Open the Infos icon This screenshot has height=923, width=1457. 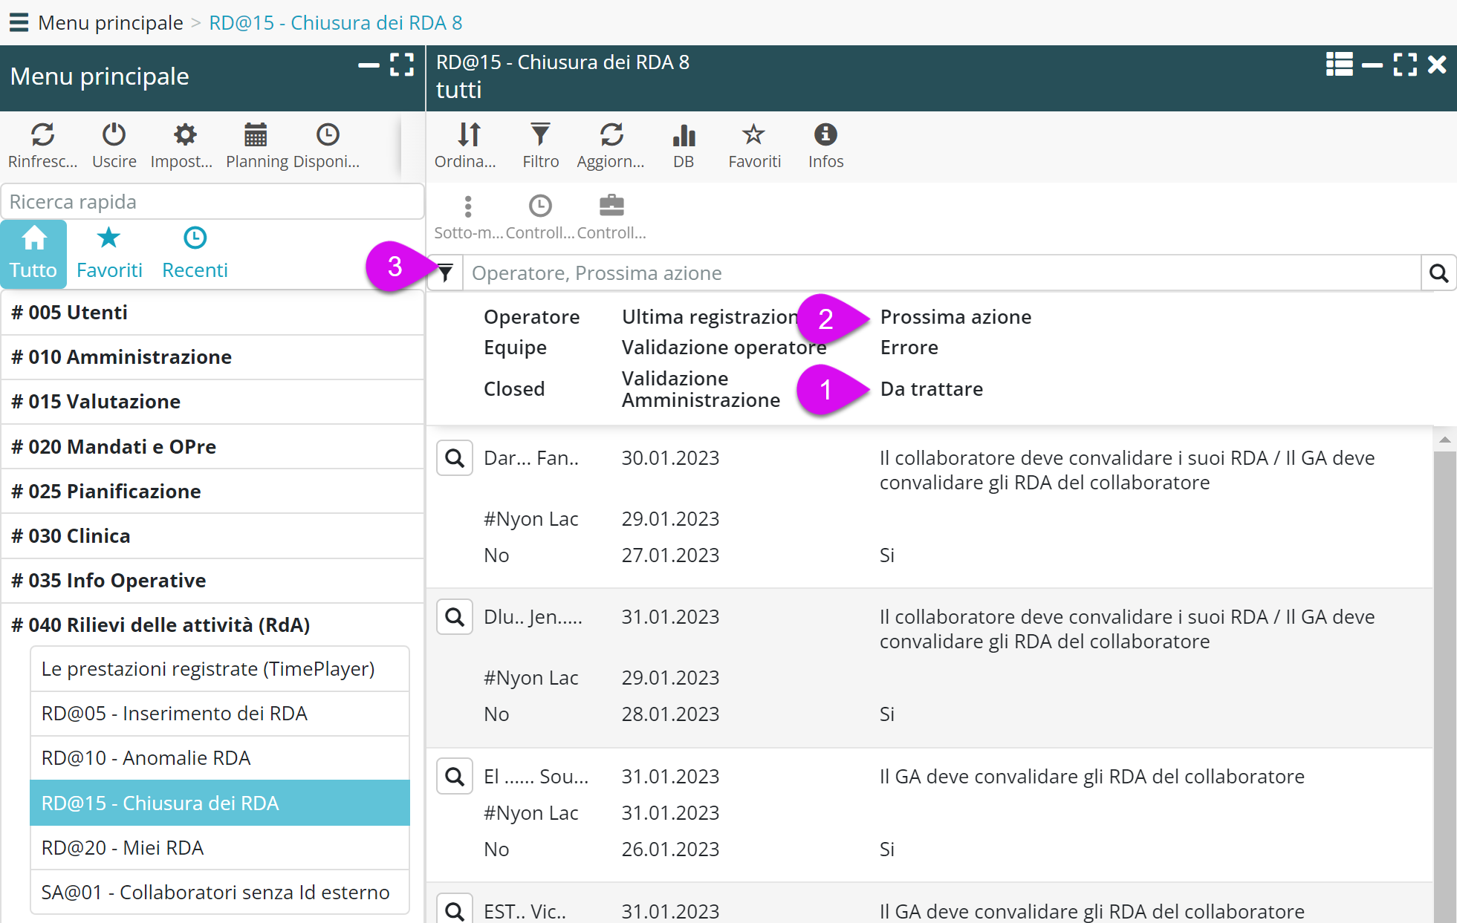(825, 135)
